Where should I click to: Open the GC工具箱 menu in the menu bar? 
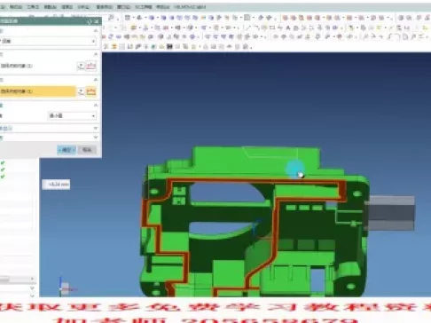144,7
